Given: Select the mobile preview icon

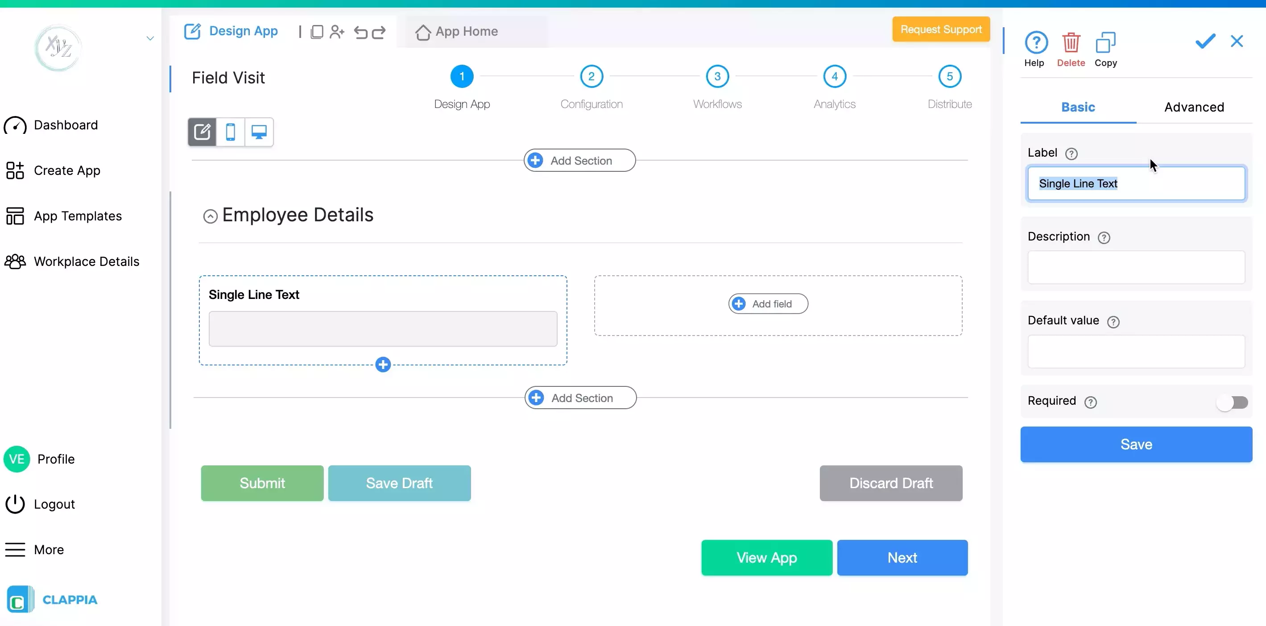Looking at the screenshot, I should click(x=231, y=132).
